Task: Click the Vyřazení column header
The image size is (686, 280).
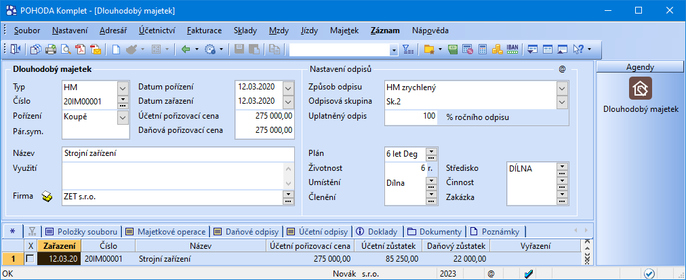Action: (x=536, y=246)
